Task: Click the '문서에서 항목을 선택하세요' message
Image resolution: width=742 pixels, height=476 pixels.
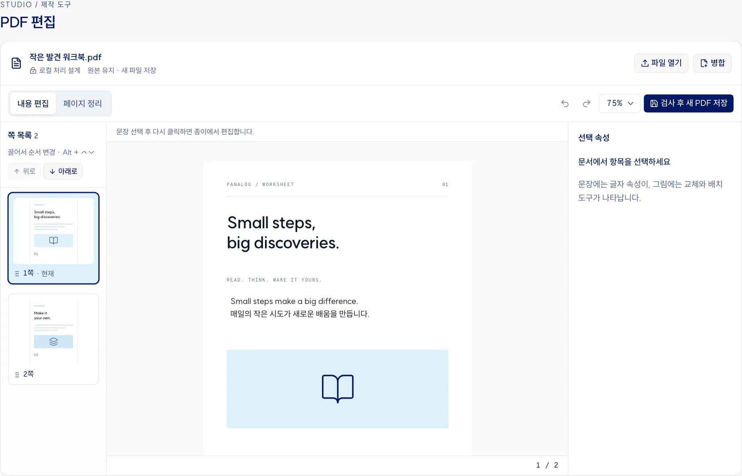Action: coord(624,162)
